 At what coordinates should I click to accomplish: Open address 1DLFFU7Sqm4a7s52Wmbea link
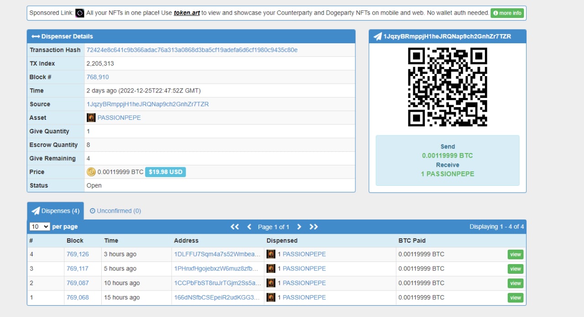[x=217, y=254]
